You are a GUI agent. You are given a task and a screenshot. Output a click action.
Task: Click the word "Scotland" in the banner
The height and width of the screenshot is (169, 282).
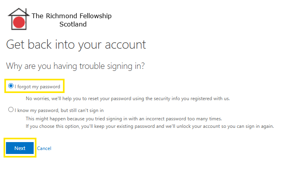tap(73, 24)
